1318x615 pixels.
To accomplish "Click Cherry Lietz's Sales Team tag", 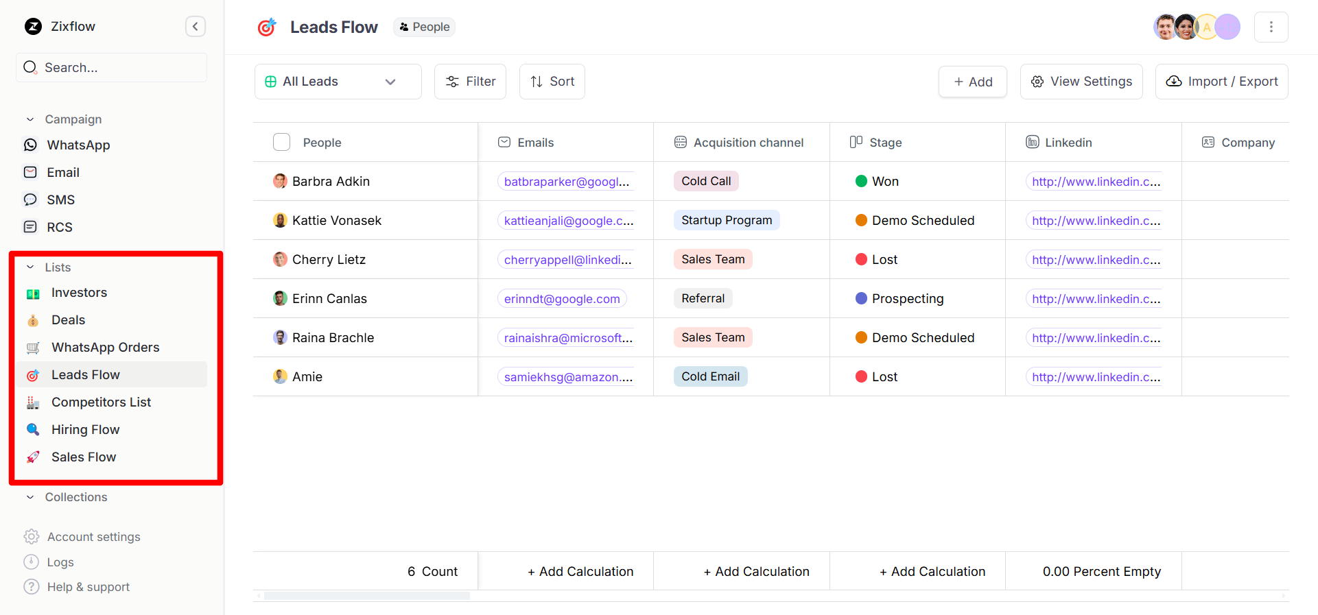I will click(713, 259).
